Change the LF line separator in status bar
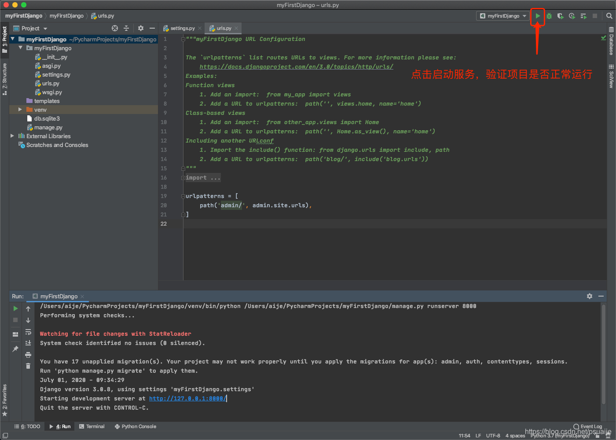The height and width of the screenshot is (440, 616). click(x=478, y=436)
